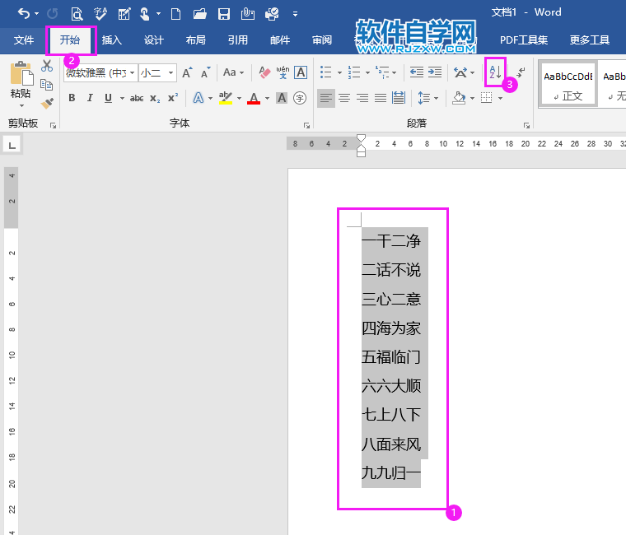The image size is (626, 535).
Task: Click the Cut scissors icon
Action: [47, 67]
